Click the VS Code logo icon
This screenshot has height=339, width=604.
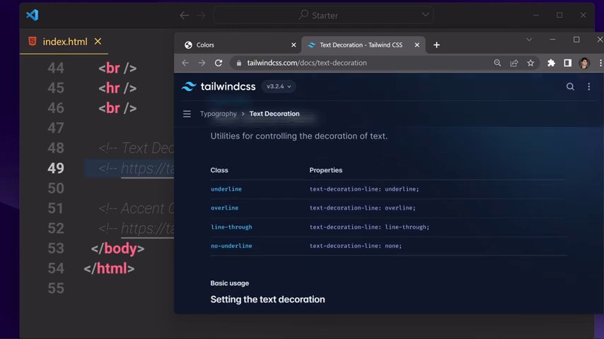point(33,16)
